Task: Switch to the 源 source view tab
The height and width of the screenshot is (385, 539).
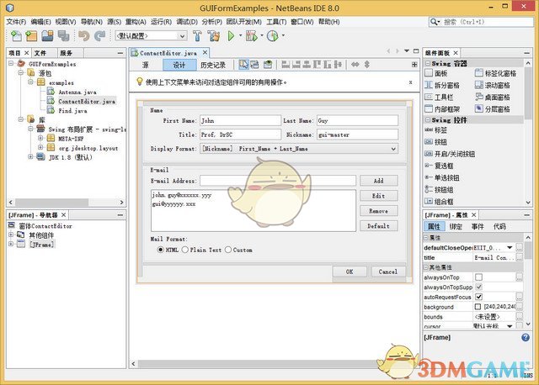Action: click(146, 65)
